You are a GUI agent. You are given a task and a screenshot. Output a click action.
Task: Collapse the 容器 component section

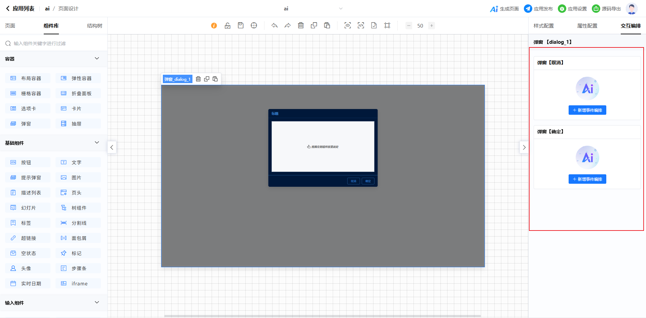point(97,59)
